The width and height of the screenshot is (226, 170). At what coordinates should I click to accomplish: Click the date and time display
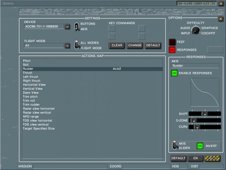coord(197,3)
